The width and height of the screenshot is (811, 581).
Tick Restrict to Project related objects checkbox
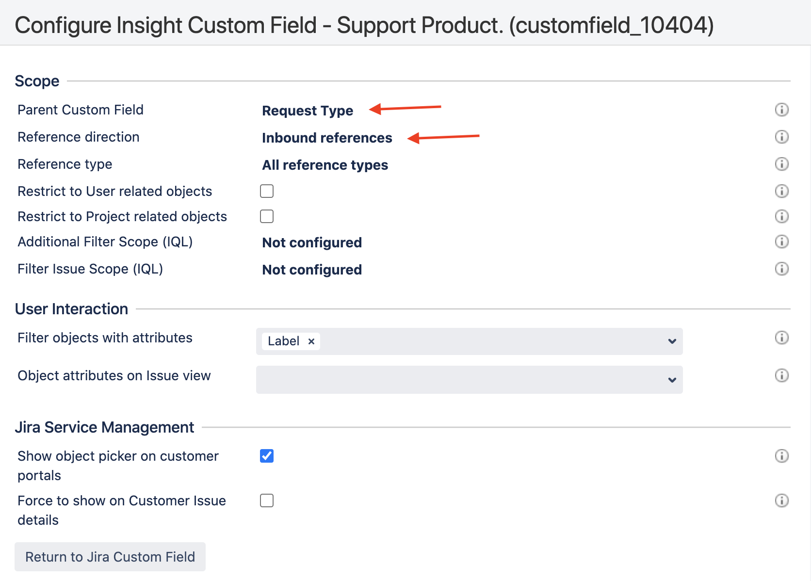[x=267, y=216]
